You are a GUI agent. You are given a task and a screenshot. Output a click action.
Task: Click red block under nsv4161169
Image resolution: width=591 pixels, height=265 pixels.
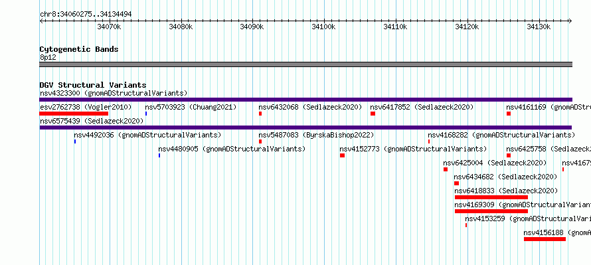(509, 114)
